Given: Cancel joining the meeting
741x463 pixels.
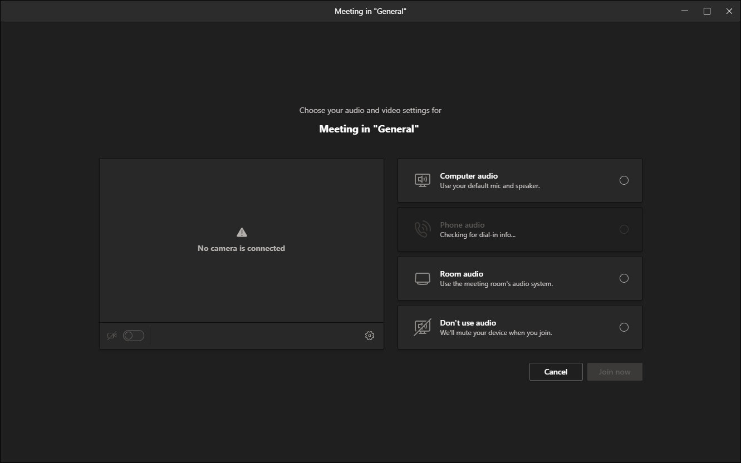Looking at the screenshot, I should [556, 372].
